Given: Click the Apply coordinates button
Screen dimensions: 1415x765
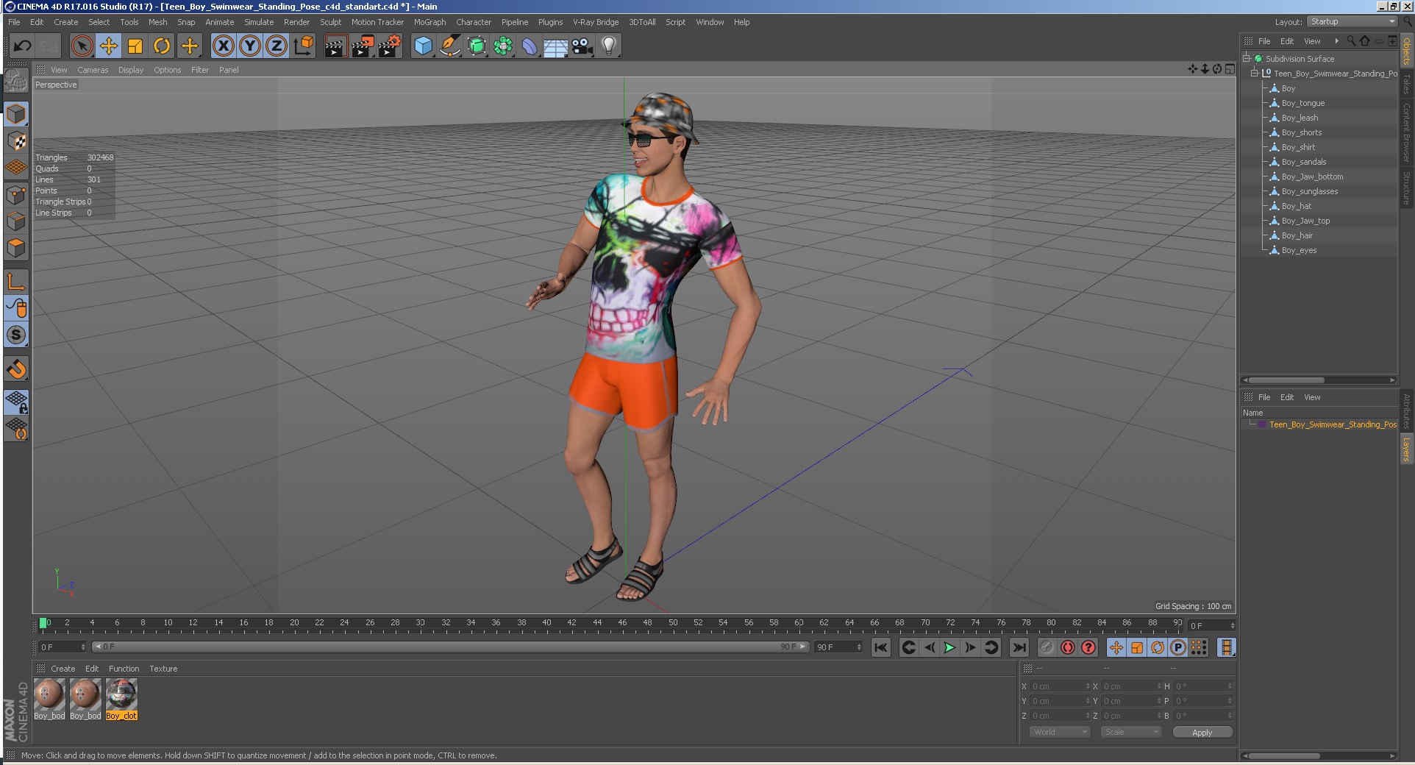Looking at the screenshot, I should click(1202, 733).
